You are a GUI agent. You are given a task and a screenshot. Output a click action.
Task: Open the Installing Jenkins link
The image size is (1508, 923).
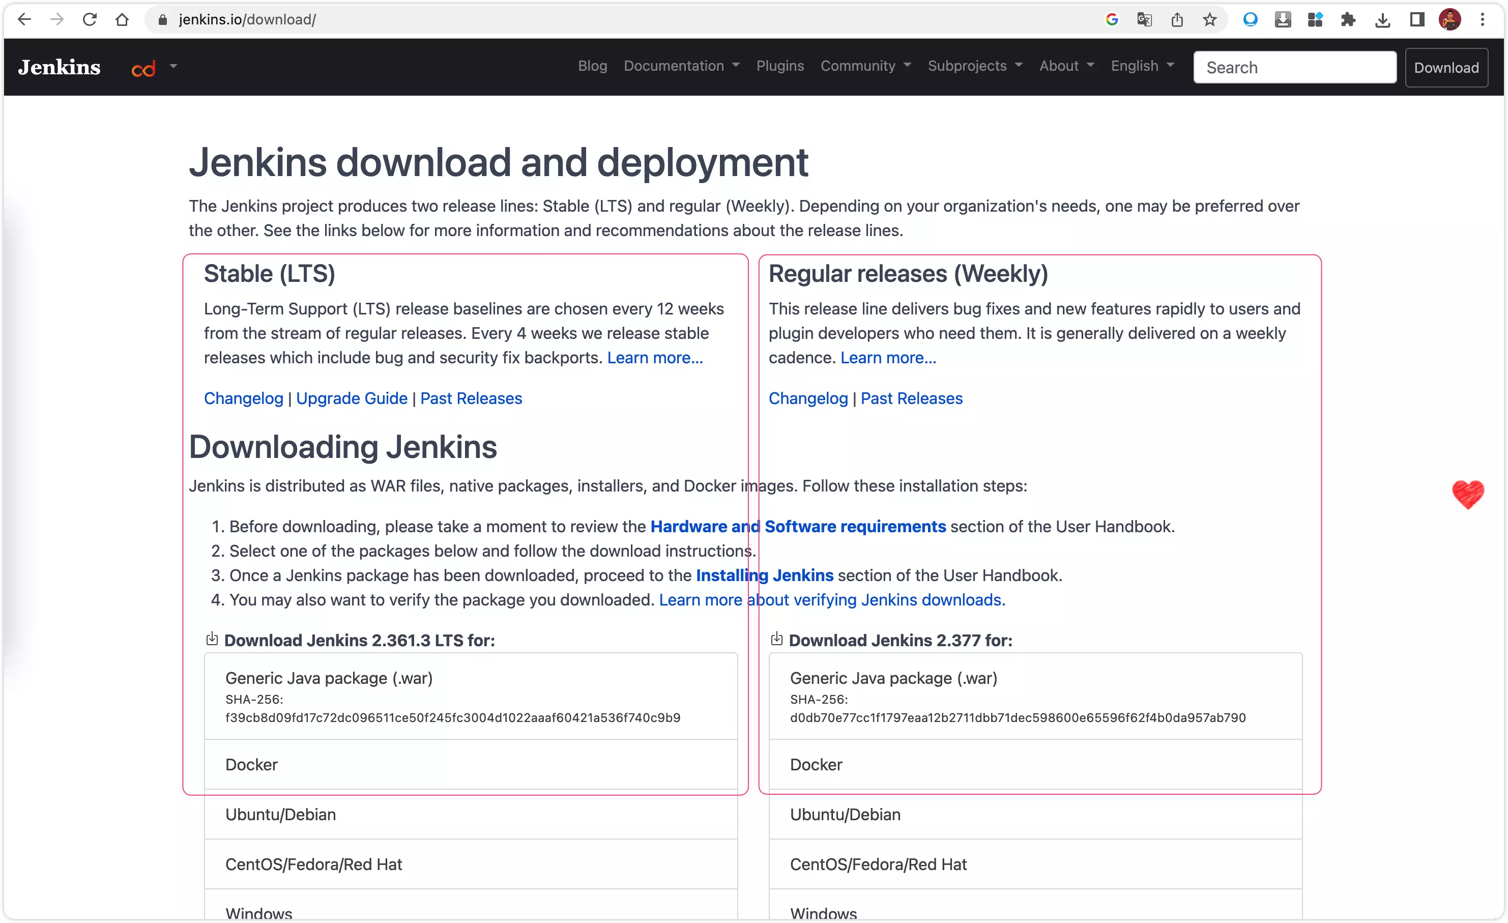click(764, 575)
